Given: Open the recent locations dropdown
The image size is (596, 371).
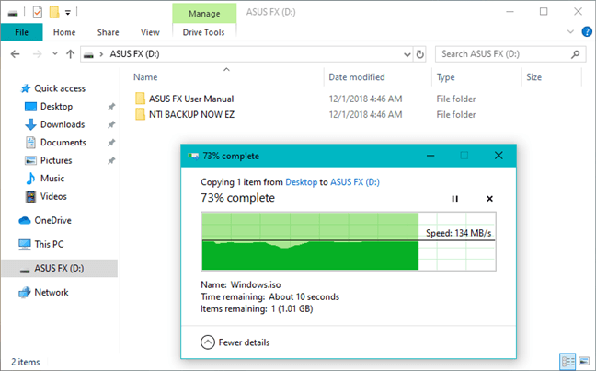Looking at the screenshot, I should point(55,54).
